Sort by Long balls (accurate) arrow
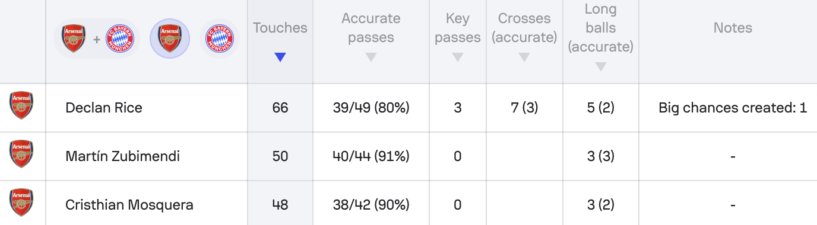The image size is (817, 225). 600,67
